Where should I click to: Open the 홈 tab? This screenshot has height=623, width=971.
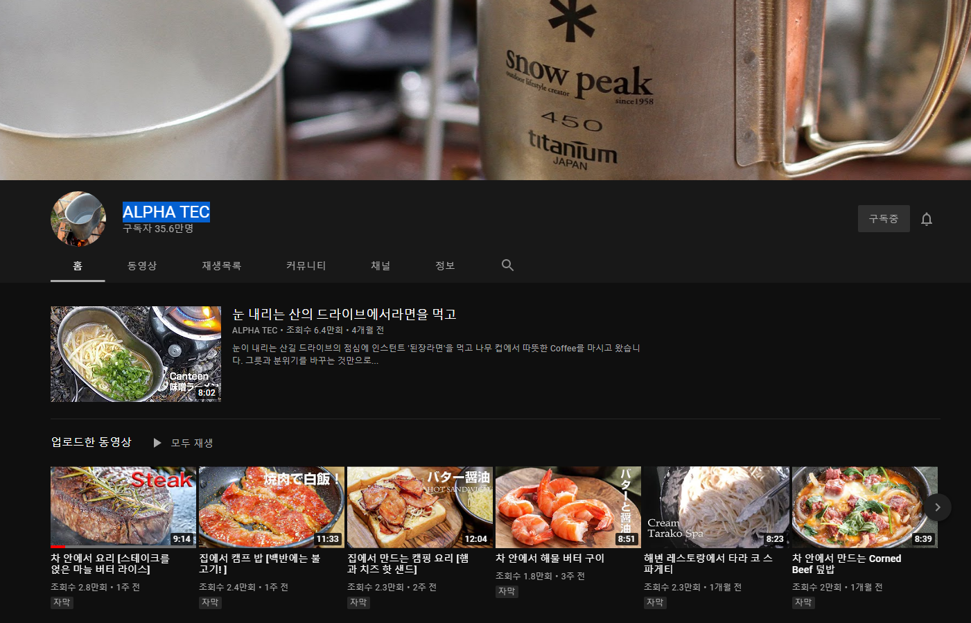[x=78, y=266]
